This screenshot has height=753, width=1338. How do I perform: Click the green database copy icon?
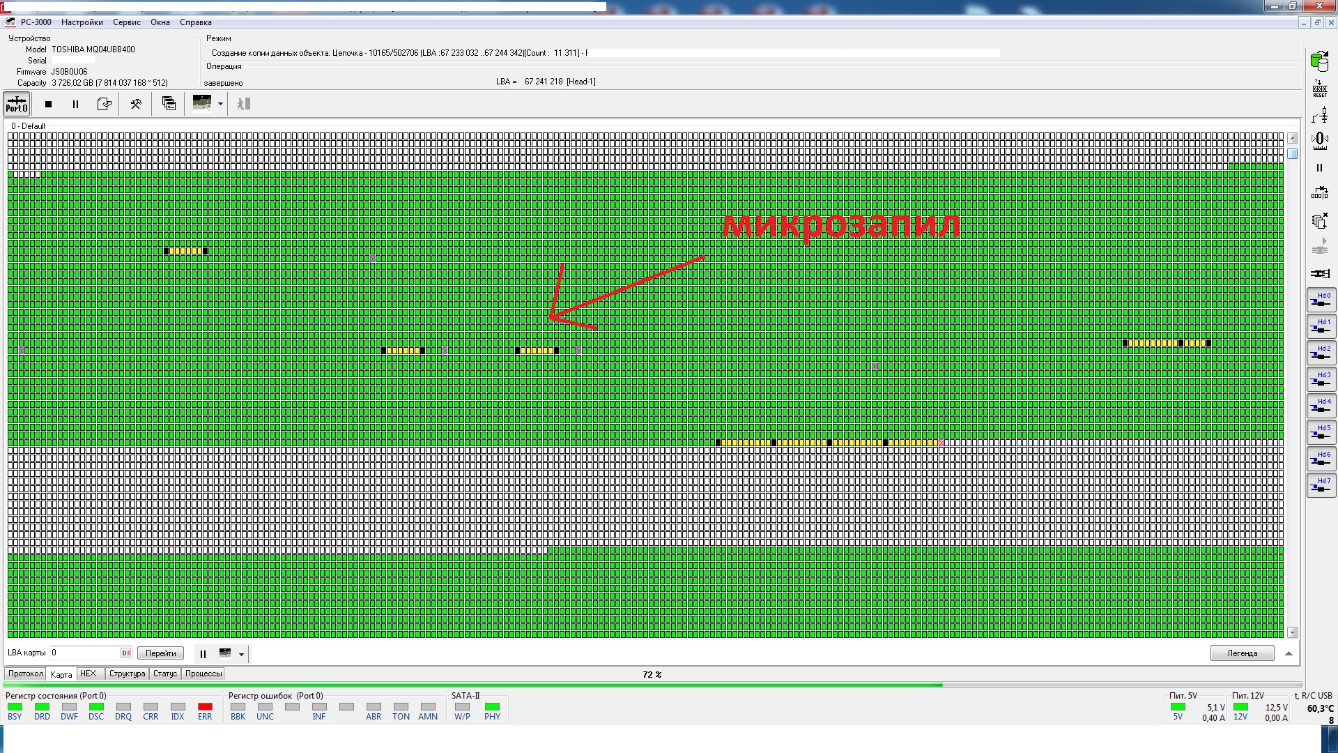point(1319,61)
